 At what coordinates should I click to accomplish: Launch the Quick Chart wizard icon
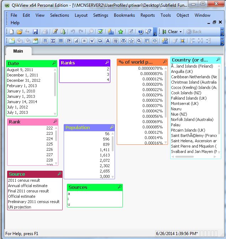111,32
